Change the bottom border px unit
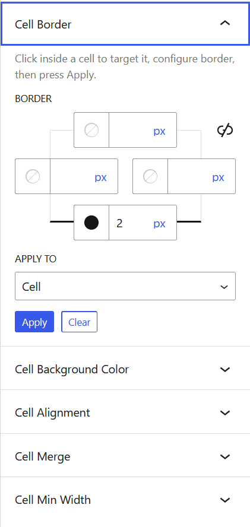250x527 pixels. 160,224
